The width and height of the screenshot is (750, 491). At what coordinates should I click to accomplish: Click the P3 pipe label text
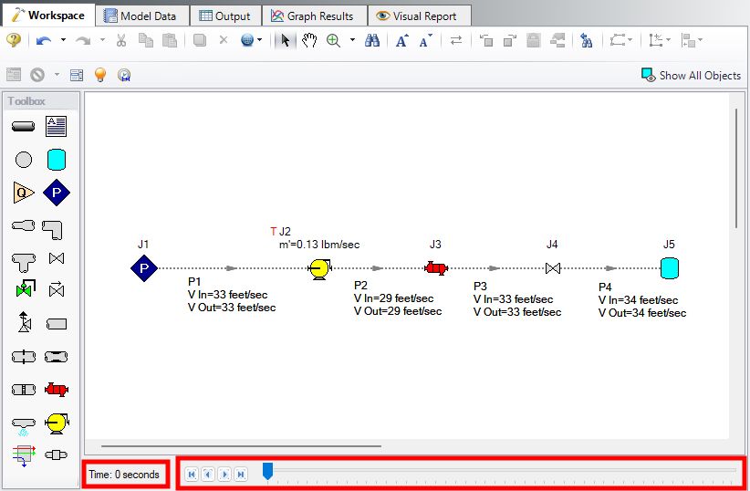coord(517,299)
